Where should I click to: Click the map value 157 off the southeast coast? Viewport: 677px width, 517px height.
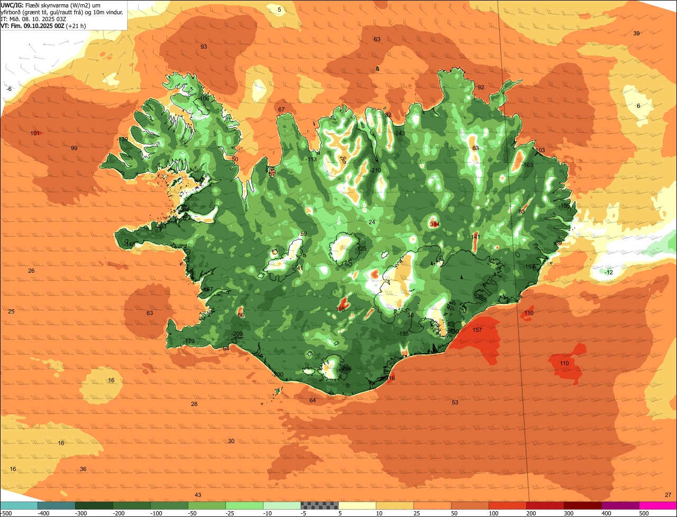pos(477,330)
